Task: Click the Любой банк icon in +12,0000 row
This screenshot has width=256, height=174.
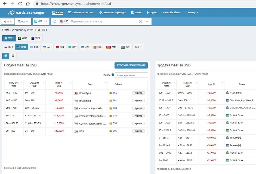Action: (x=227, y=160)
